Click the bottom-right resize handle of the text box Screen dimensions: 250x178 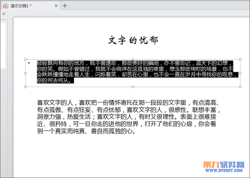pyautogui.click(x=240, y=87)
